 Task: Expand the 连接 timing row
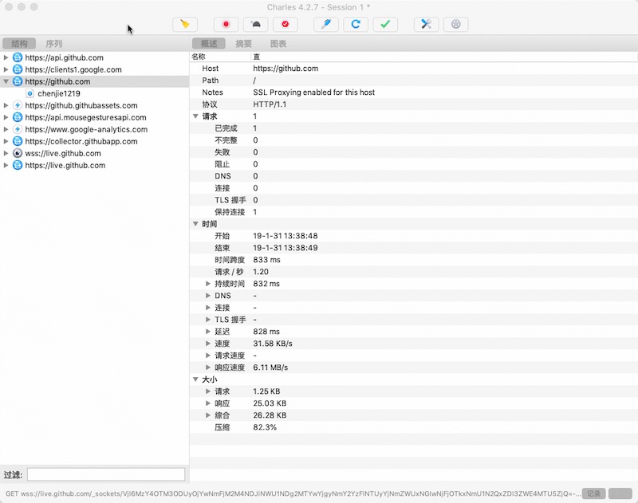coord(208,308)
